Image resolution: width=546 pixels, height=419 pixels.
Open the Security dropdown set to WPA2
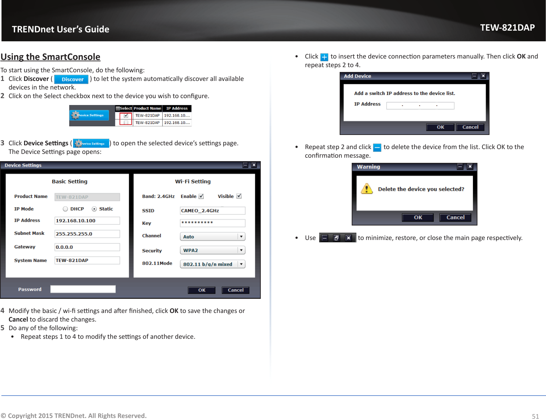(x=213, y=250)
